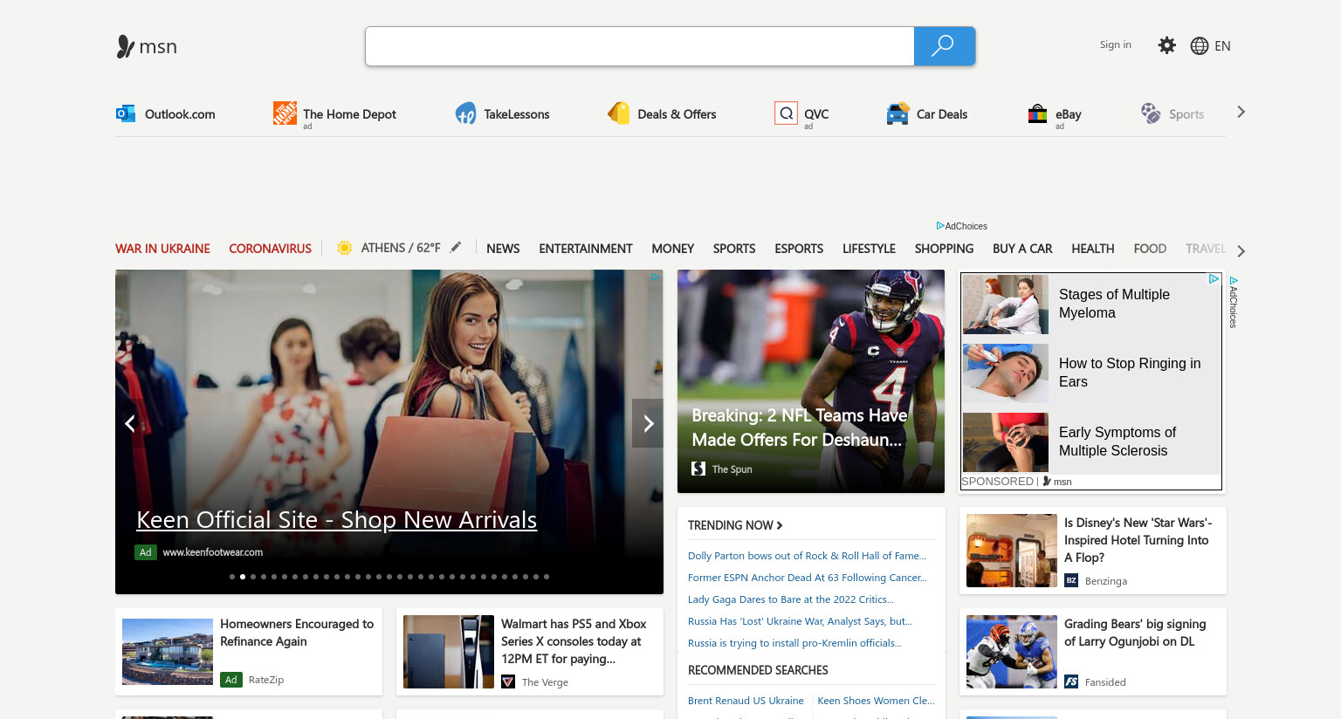1341x719 pixels.
Task: Click the Ad badge by RateZip
Action: point(231,680)
